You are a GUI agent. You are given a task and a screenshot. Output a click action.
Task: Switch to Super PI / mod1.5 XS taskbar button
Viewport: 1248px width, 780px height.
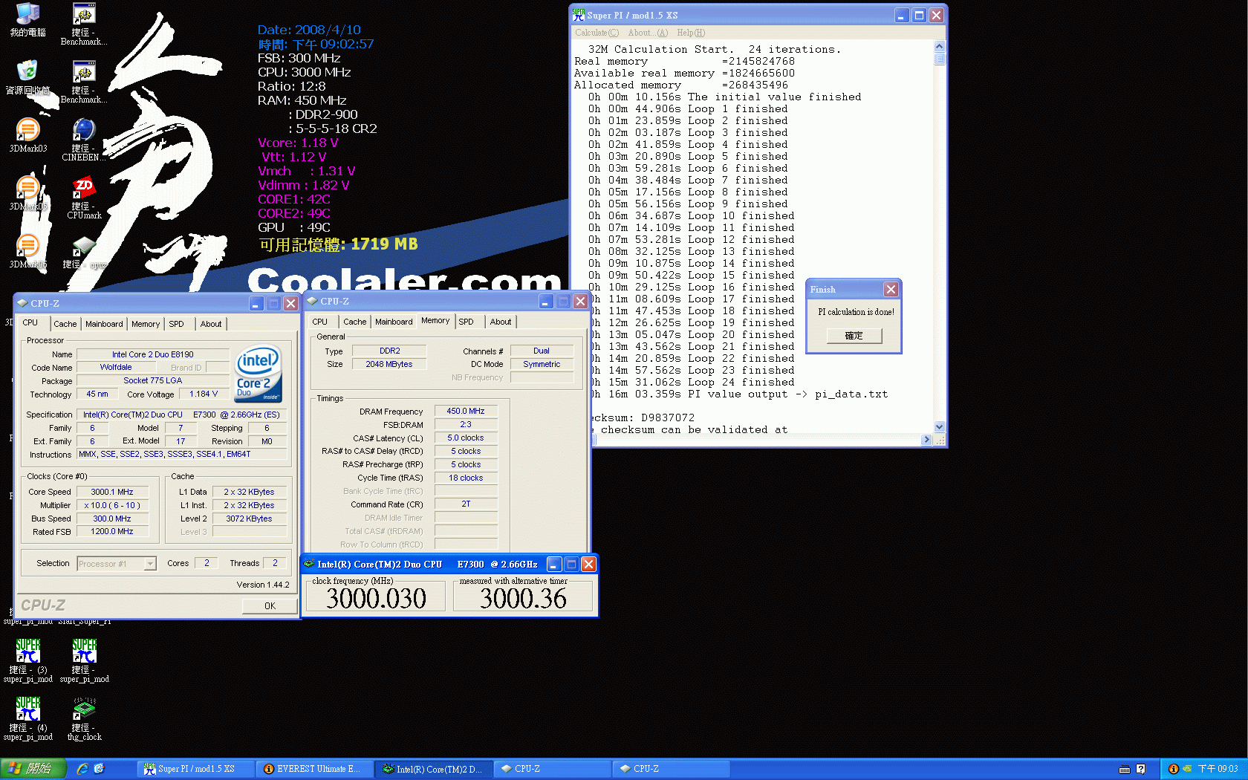pos(196,769)
